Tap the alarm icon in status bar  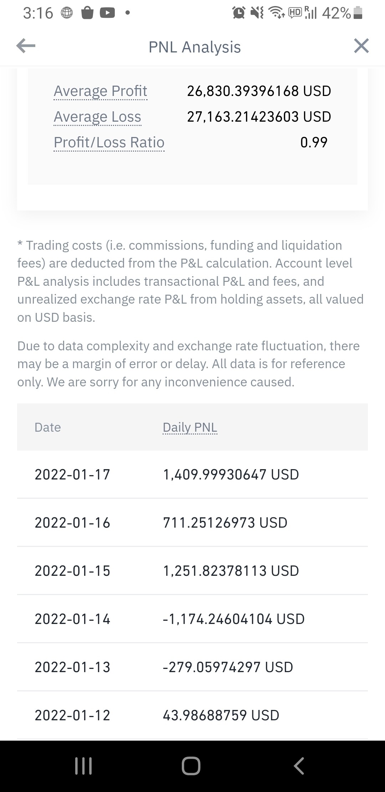click(x=238, y=13)
